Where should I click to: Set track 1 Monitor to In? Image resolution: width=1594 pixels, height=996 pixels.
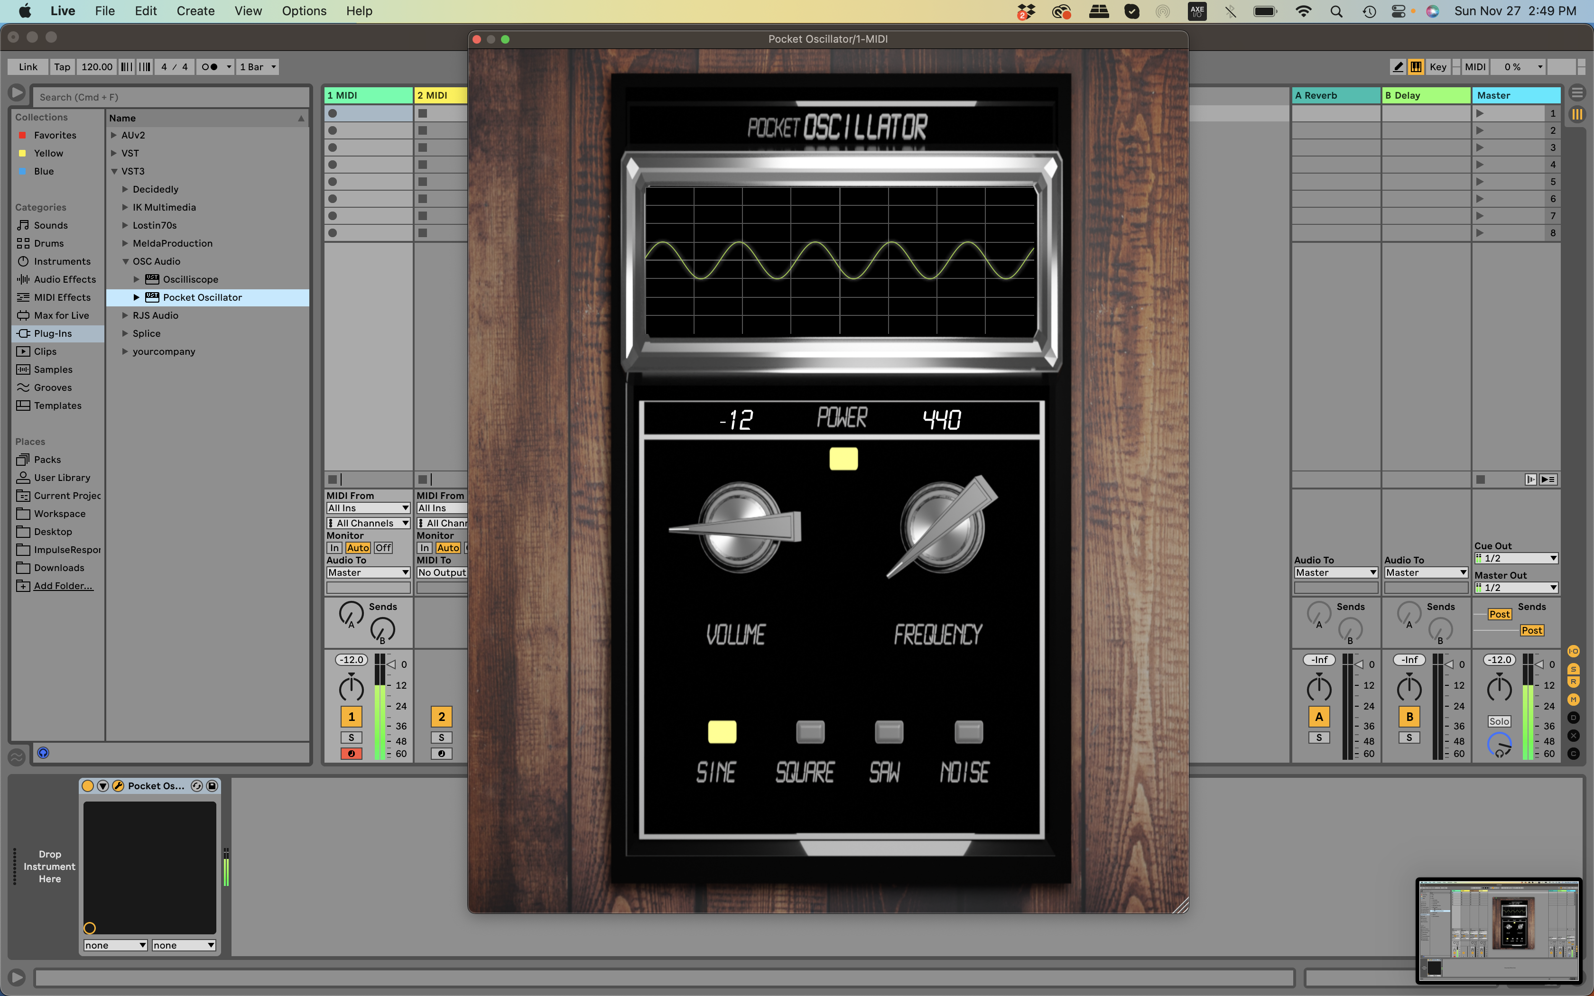[334, 548]
